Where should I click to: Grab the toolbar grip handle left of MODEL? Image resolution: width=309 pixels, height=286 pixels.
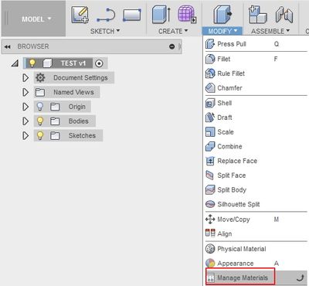(x=6, y=19)
